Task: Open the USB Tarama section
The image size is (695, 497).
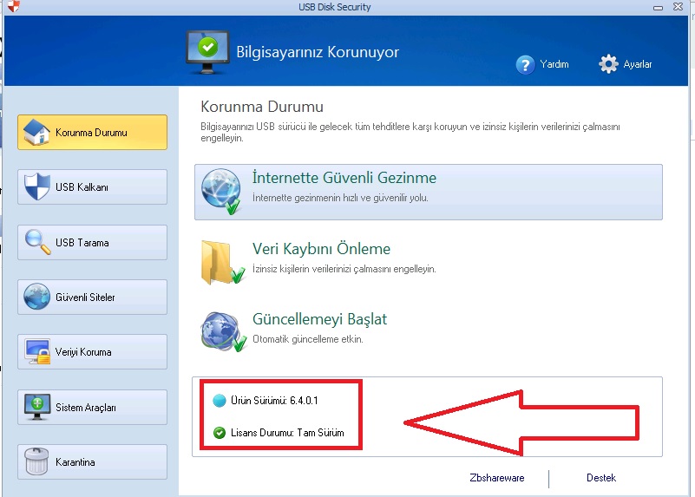Action: (x=92, y=242)
